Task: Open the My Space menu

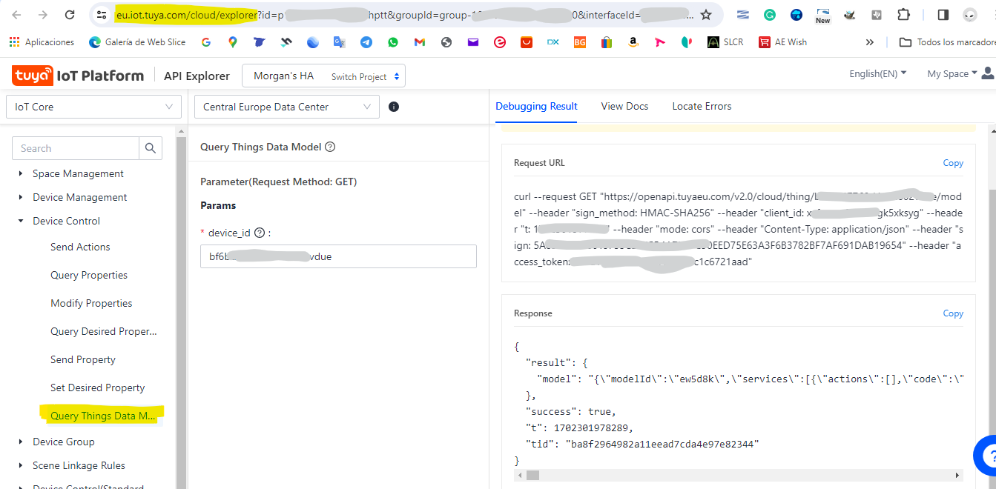Action: point(952,73)
